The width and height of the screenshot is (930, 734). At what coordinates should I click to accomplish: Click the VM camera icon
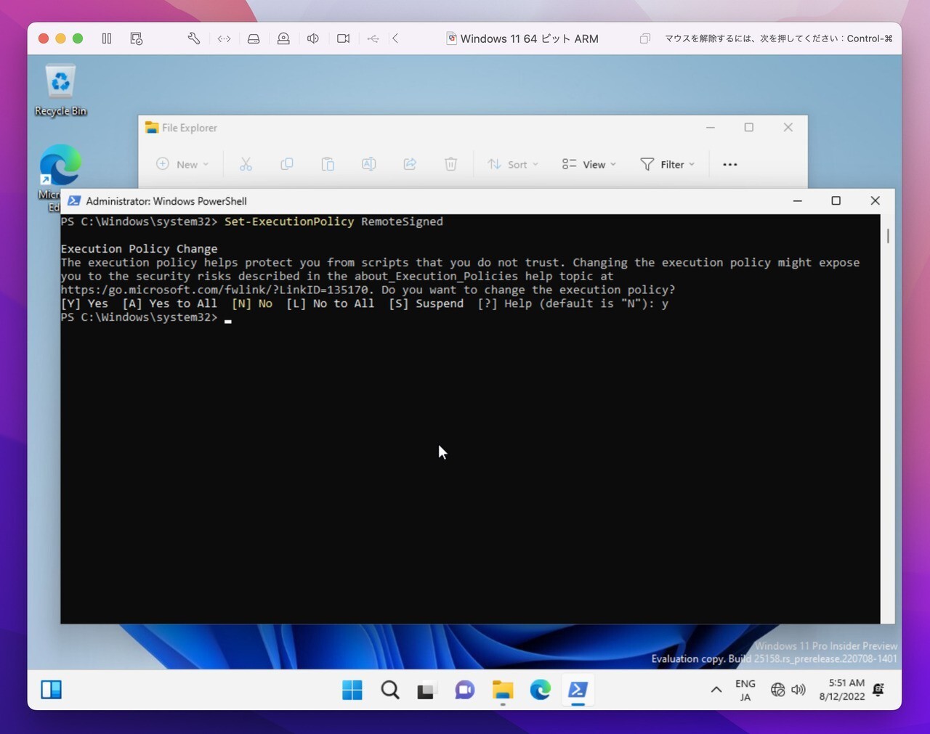click(344, 38)
